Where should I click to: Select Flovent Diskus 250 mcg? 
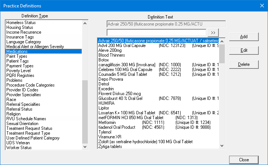point(158,94)
